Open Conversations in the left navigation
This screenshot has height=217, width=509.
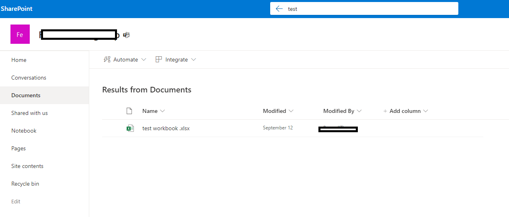pos(29,78)
